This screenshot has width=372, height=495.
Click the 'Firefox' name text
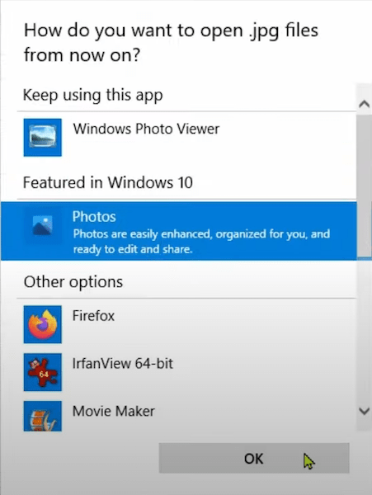(x=93, y=316)
